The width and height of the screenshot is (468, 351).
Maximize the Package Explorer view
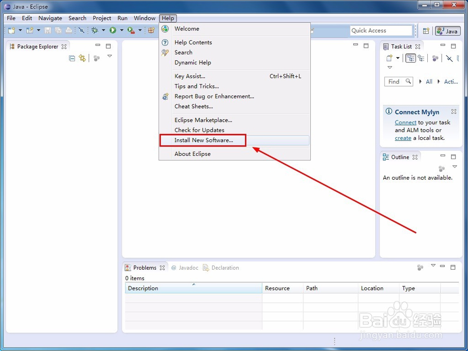109,46
